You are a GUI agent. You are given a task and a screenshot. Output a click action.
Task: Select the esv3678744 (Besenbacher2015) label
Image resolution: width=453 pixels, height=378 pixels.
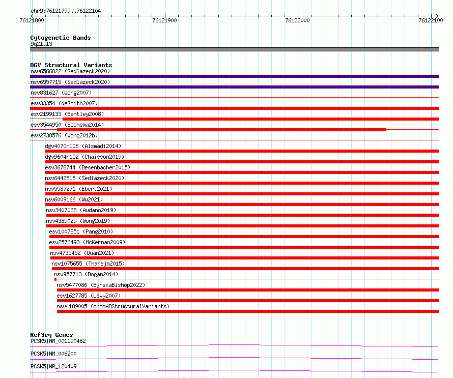88,167
